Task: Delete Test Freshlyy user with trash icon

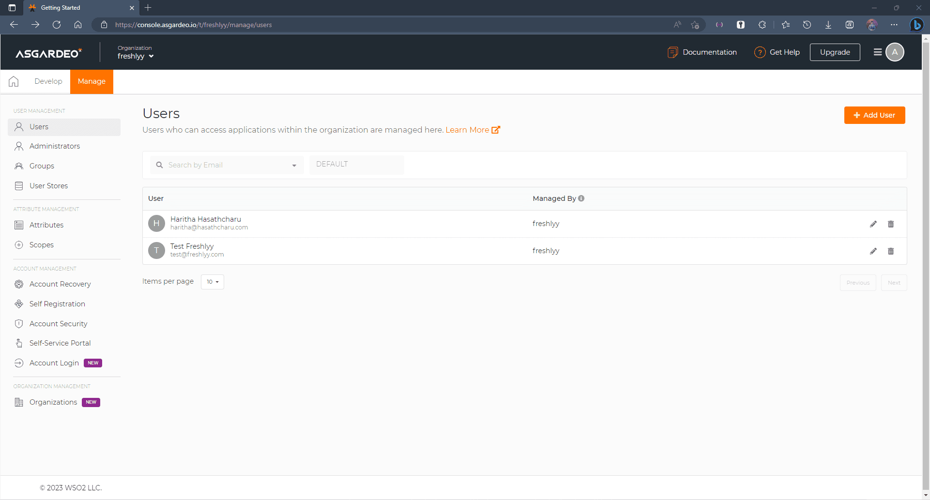Action: (891, 251)
